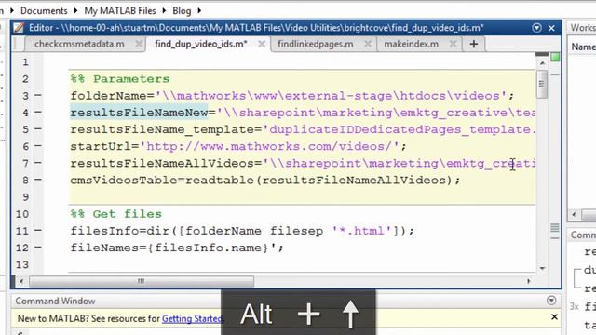The width and height of the screenshot is (596, 335).
Task: Set breakpoint dash on line 6
Action: point(38,146)
